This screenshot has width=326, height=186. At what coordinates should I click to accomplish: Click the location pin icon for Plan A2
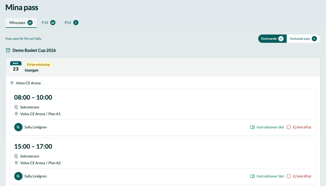(x=16, y=163)
